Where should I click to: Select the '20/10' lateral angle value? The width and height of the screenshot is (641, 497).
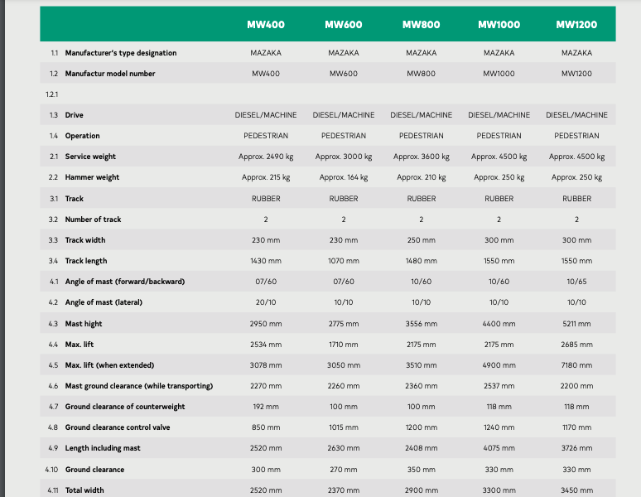coord(266,302)
